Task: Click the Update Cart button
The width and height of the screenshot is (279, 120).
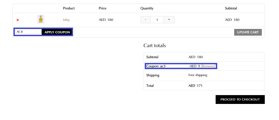Action: (248, 32)
